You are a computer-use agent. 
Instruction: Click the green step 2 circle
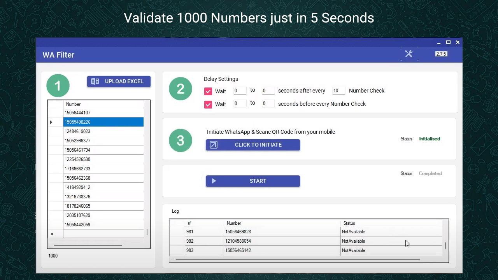[x=181, y=89]
